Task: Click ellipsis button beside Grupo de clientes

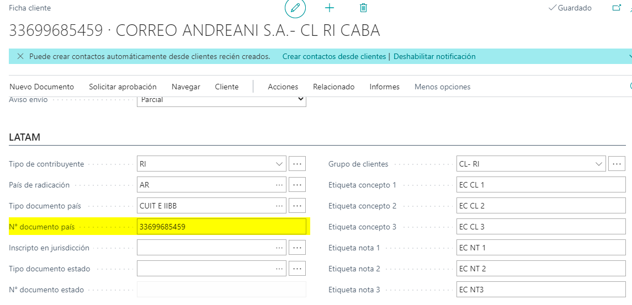Action: coord(617,164)
